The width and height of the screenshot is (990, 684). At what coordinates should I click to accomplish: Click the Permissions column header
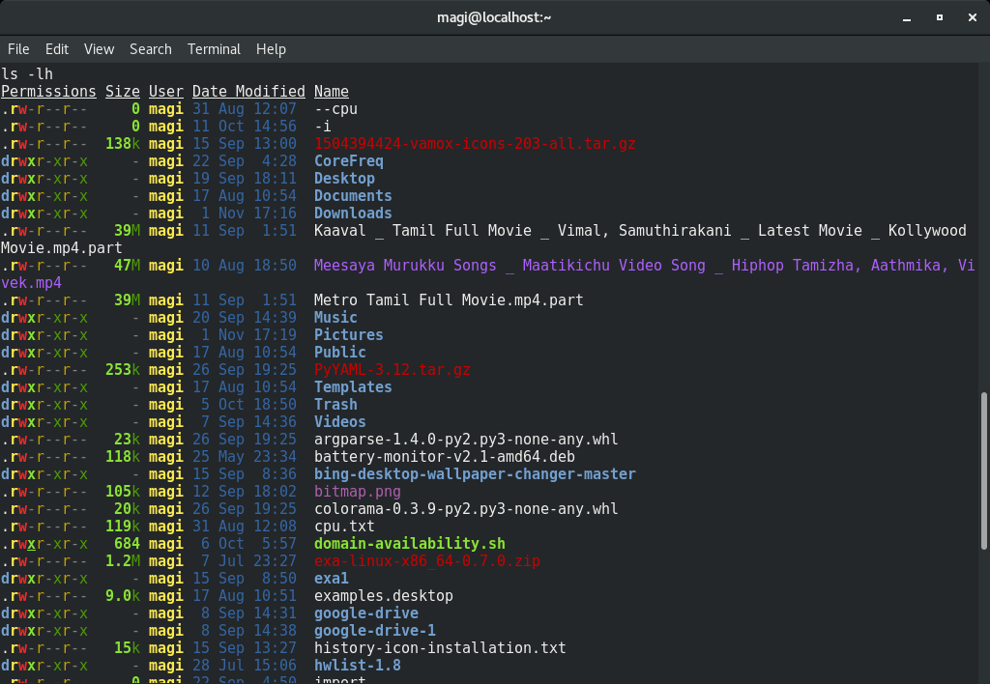[48, 92]
